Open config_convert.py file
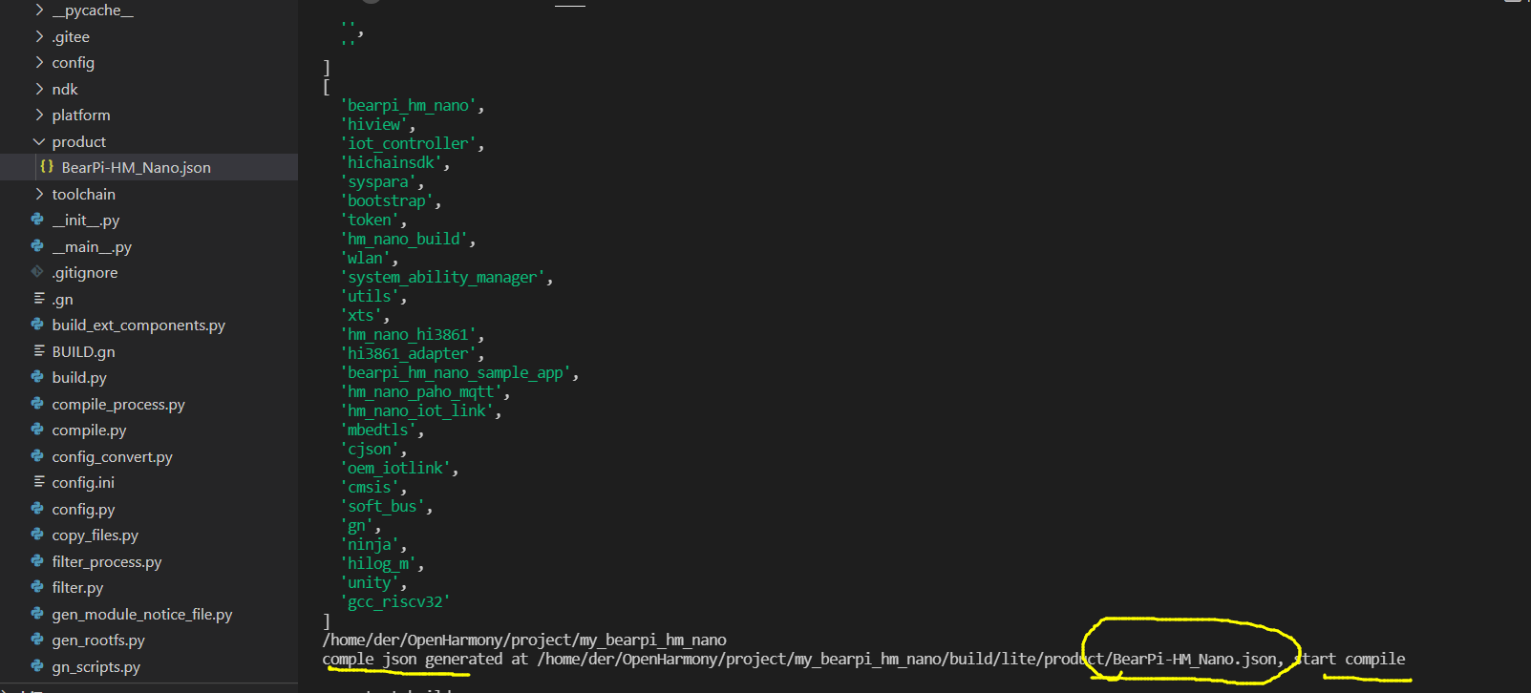Viewport: 1531px width, 693px height. tap(113, 457)
